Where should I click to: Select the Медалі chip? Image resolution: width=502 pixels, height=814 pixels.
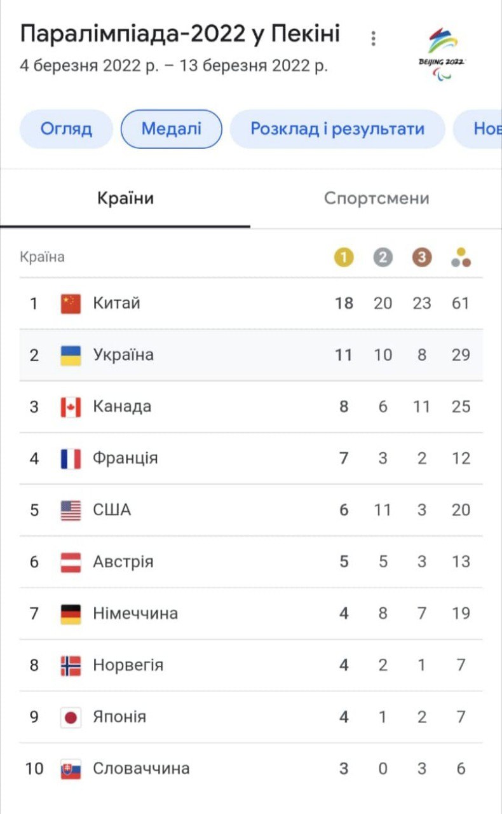pos(172,129)
